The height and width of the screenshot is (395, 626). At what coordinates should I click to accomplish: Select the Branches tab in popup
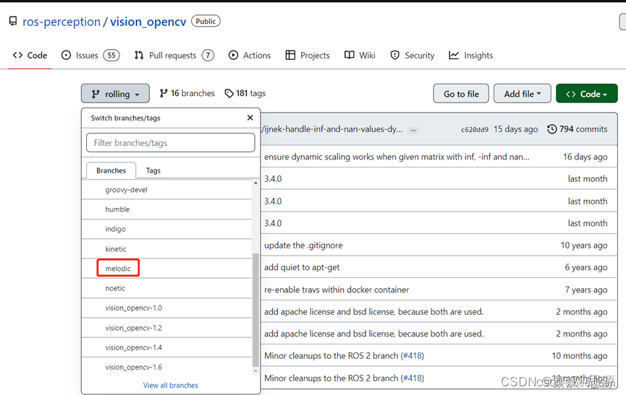[111, 170]
